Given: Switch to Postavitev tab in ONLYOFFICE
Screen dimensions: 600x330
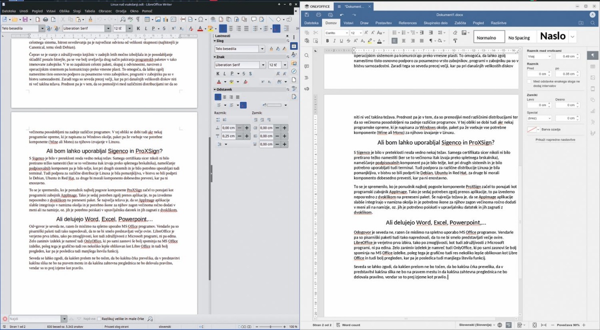Looking at the screenshot, I should [x=383, y=23].
